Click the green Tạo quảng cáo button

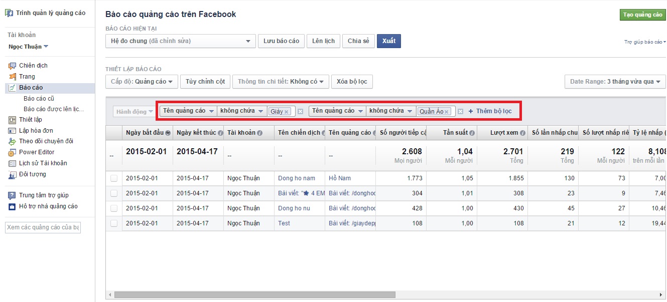[643, 15]
